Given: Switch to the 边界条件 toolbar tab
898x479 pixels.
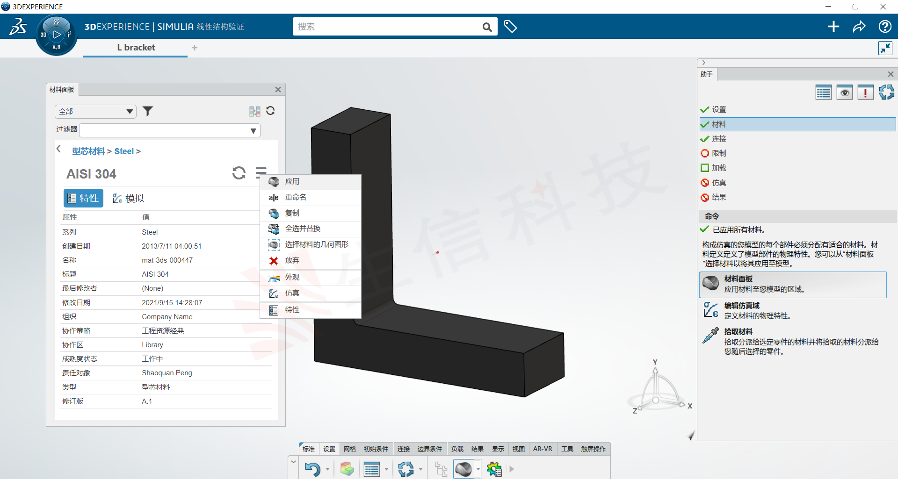Looking at the screenshot, I should click(x=429, y=449).
